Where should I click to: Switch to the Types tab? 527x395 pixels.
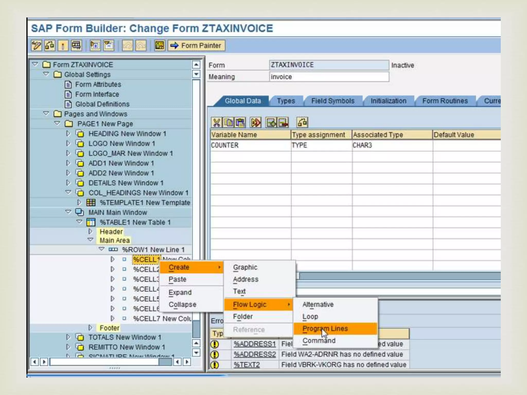(286, 101)
